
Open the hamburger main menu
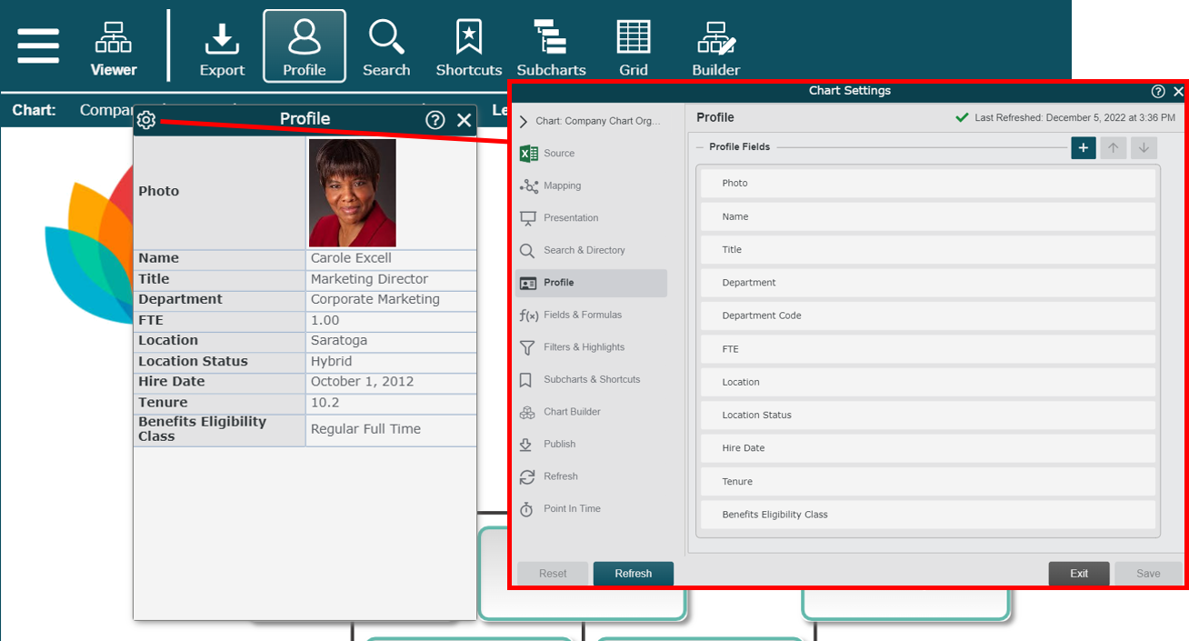[x=38, y=45]
